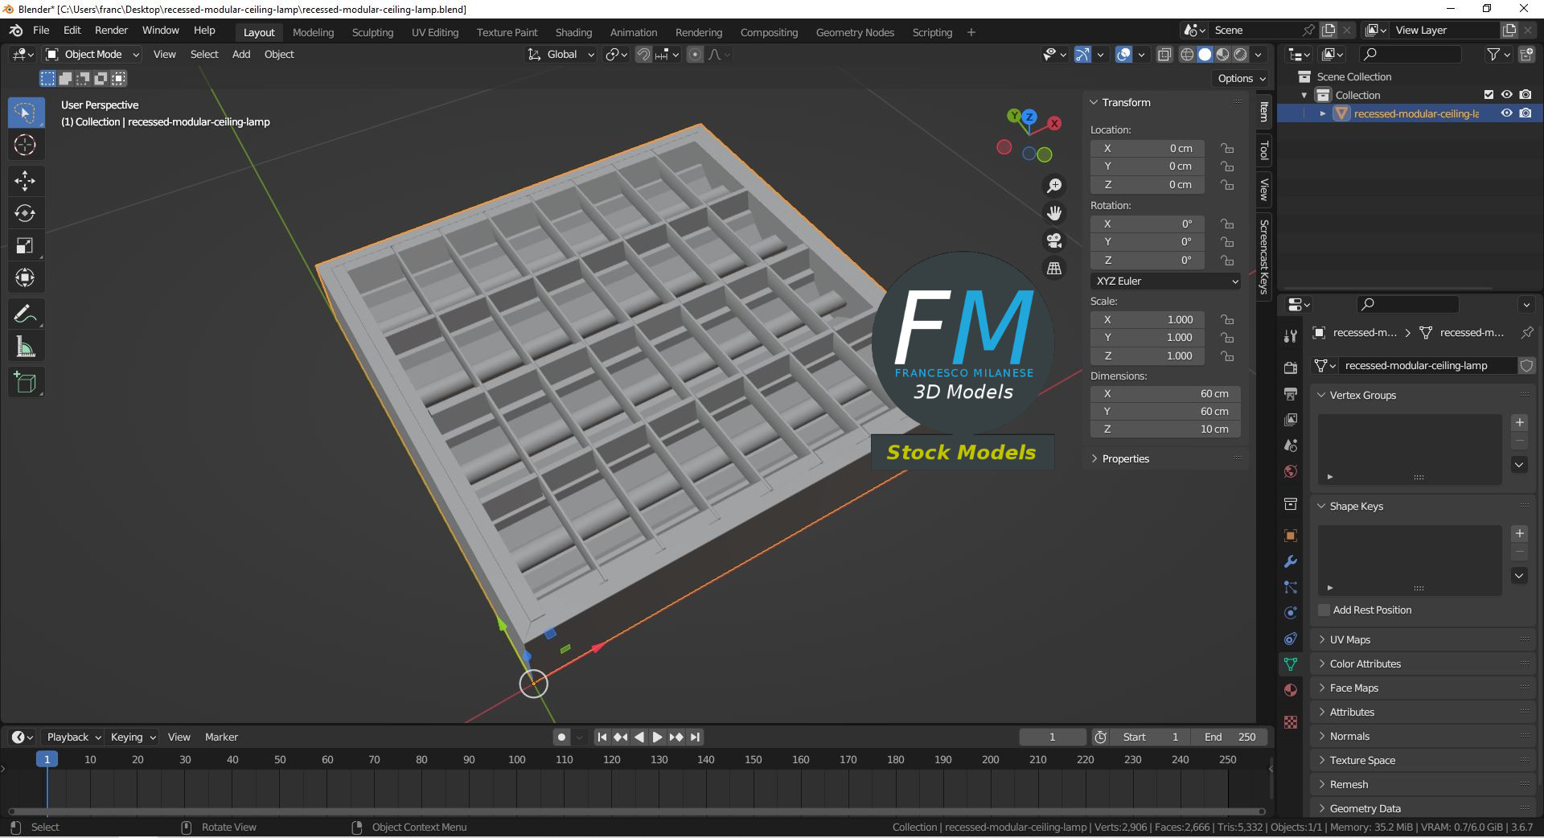Jump to timeline end frame
Viewport: 1544px width, 838px height.
[696, 737]
